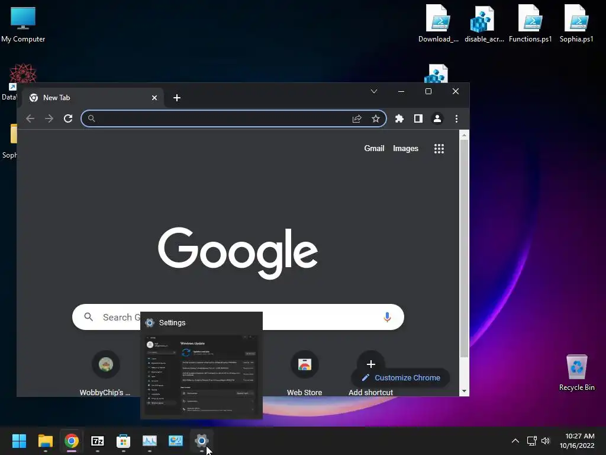
Task: Open Google apps grid
Action: coord(439,149)
